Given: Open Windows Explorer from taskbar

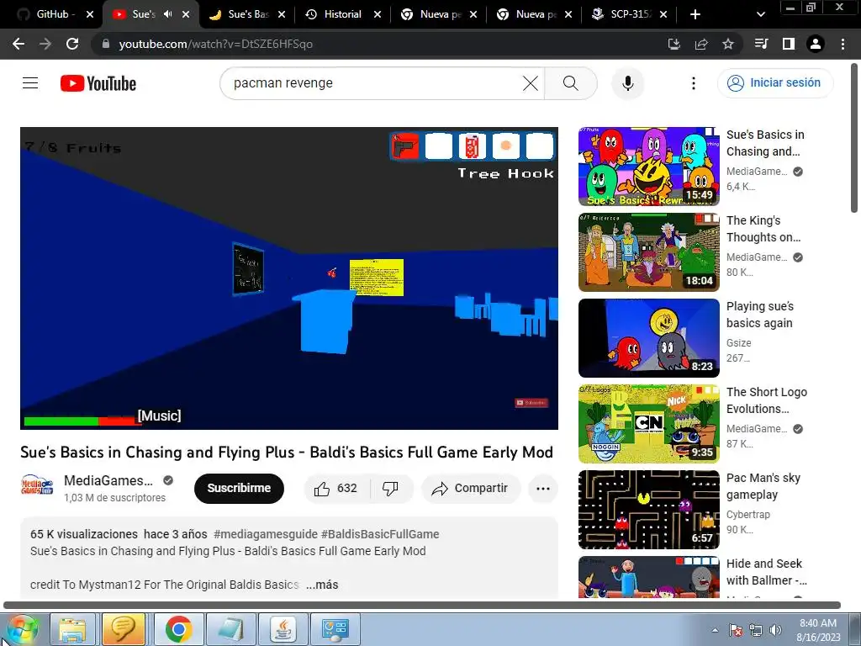Looking at the screenshot, I should coord(72,629).
